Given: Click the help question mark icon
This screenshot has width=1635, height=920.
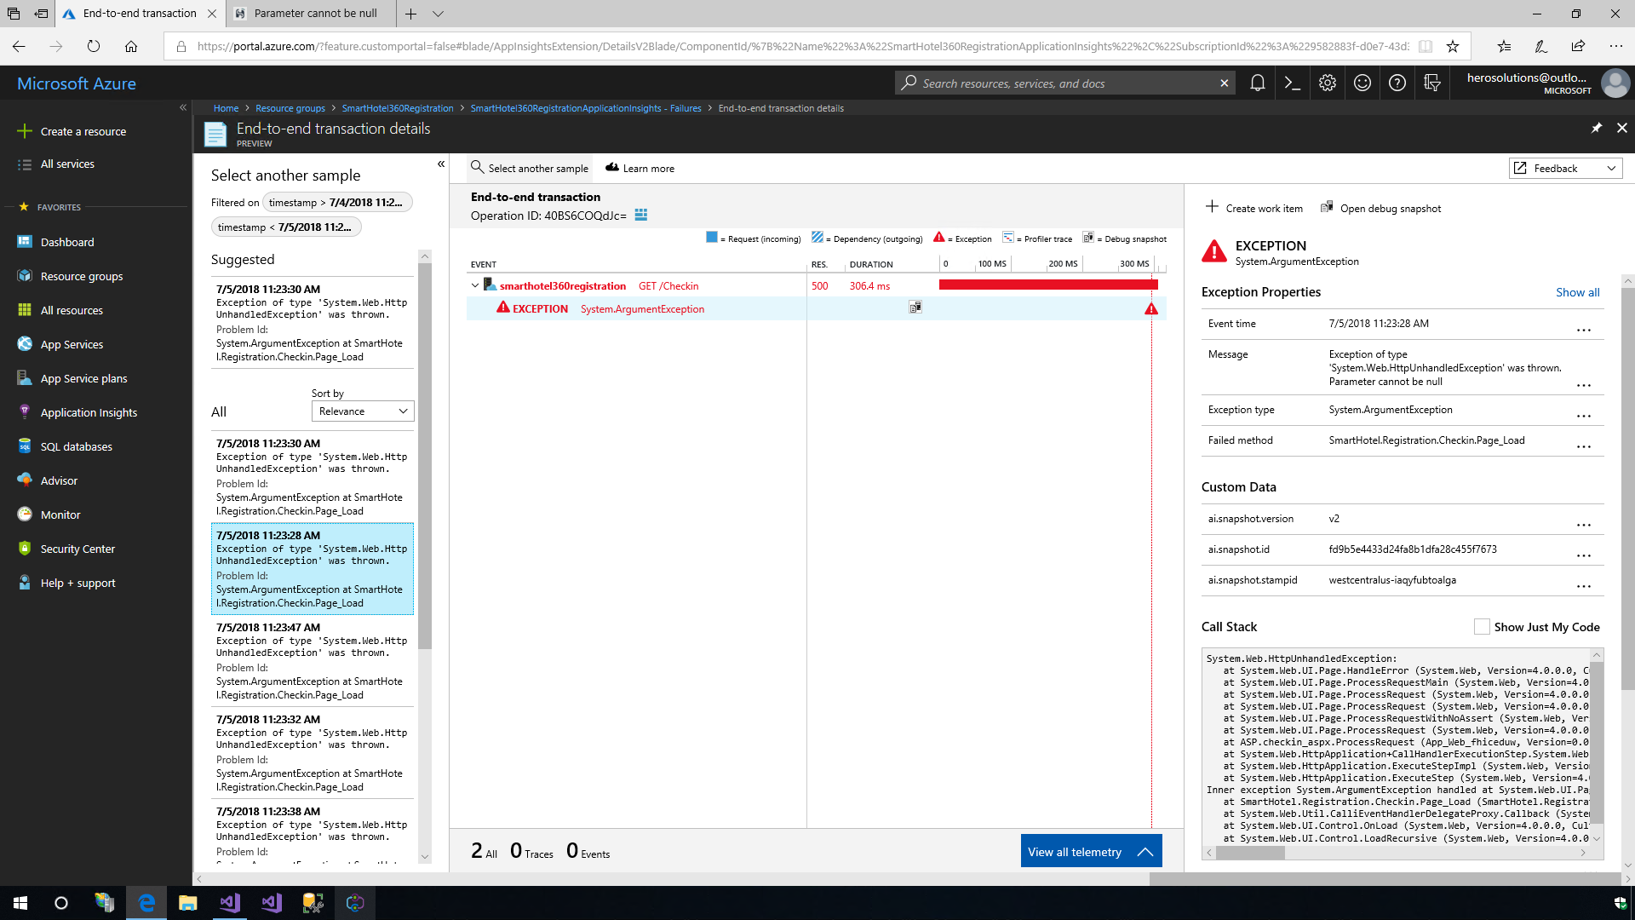Looking at the screenshot, I should [1397, 83].
